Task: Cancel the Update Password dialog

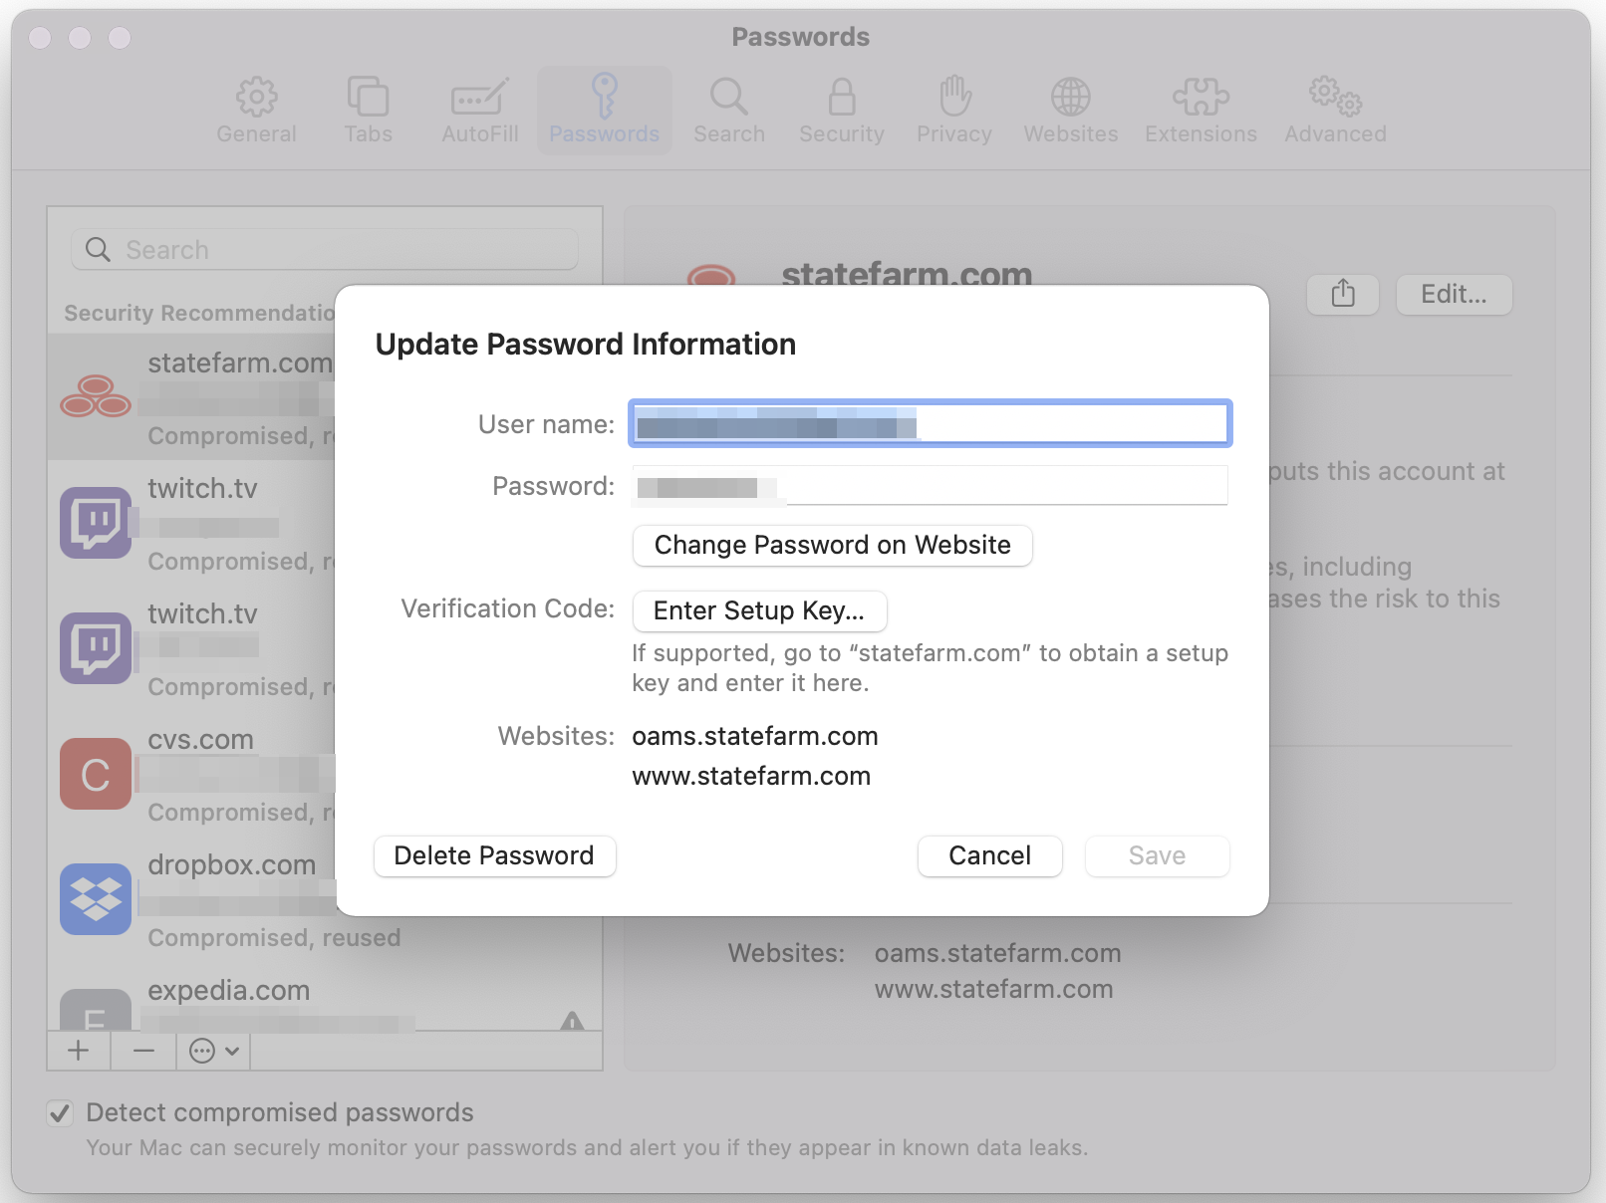Action: 990,855
